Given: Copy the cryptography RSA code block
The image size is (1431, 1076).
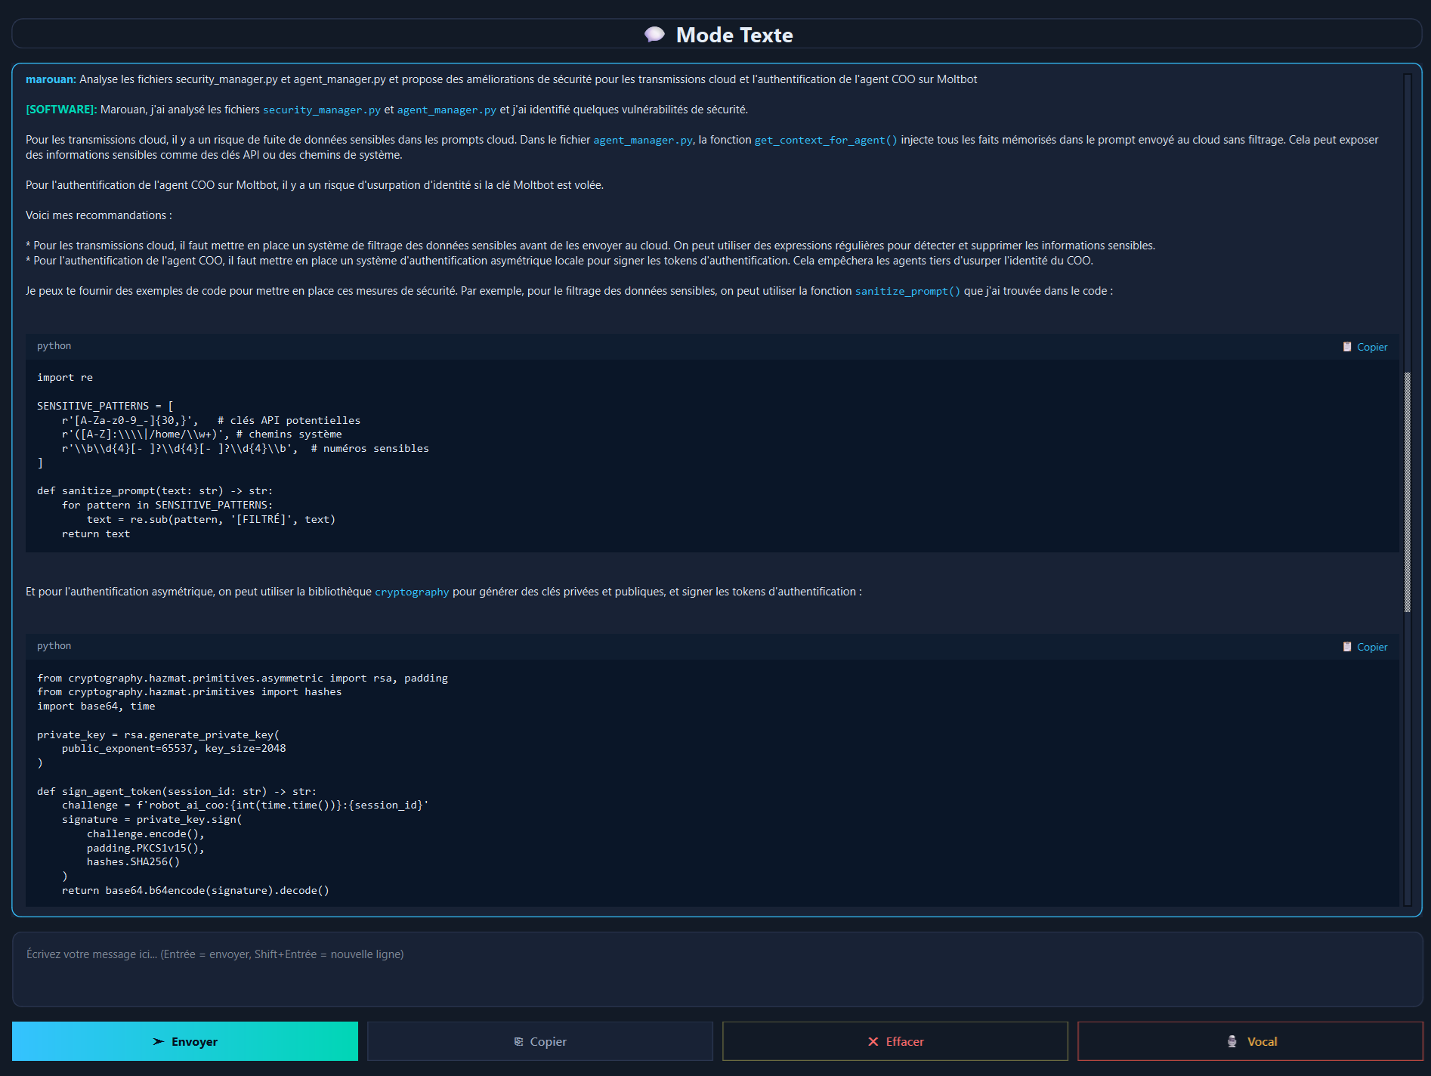Looking at the screenshot, I should tap(1365, 647).
